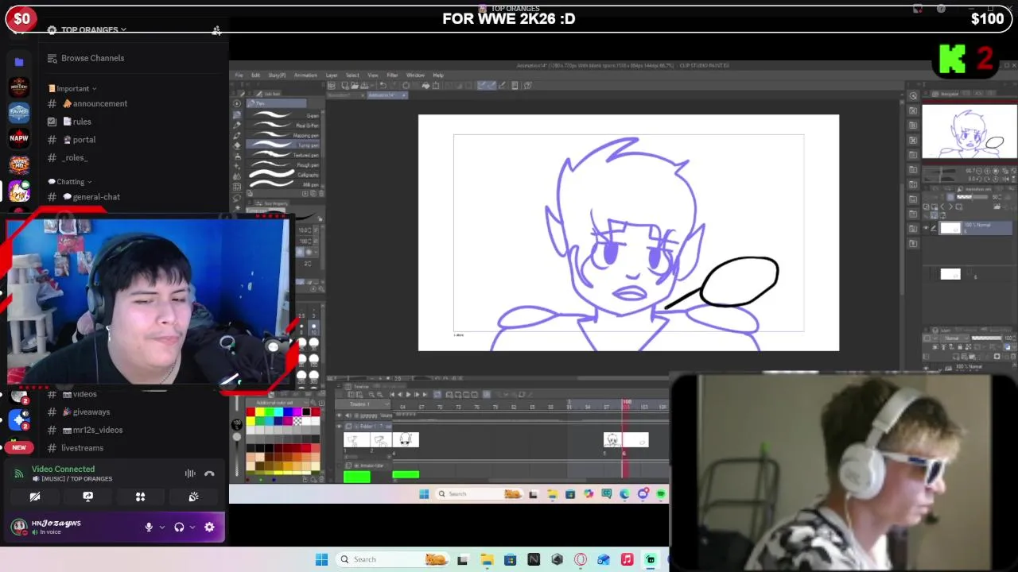The image size is (1018, 572).
Task: Open the Layer menu
Action: 332,75
